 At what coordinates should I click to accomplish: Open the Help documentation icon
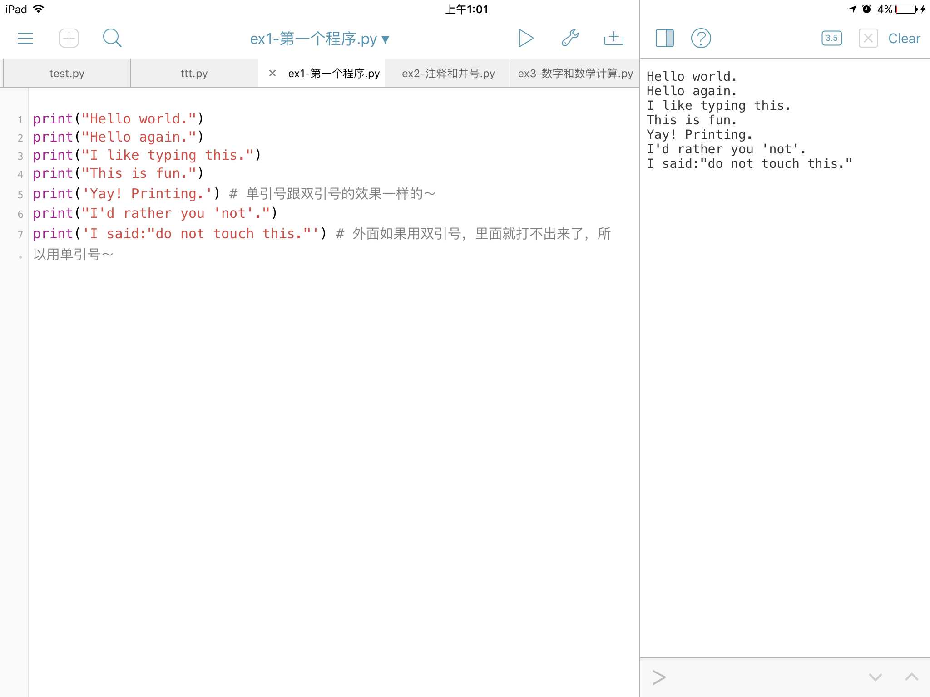701,39
